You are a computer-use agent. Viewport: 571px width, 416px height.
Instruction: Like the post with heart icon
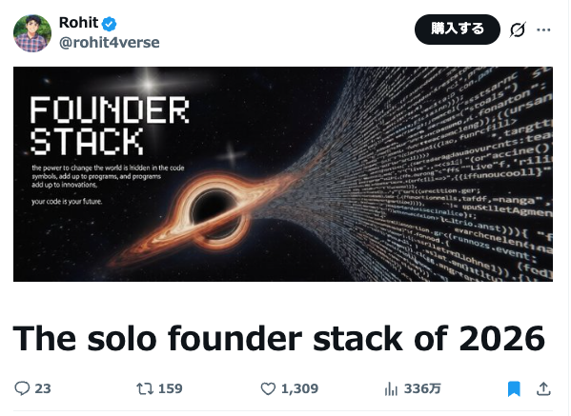(268, 388)
